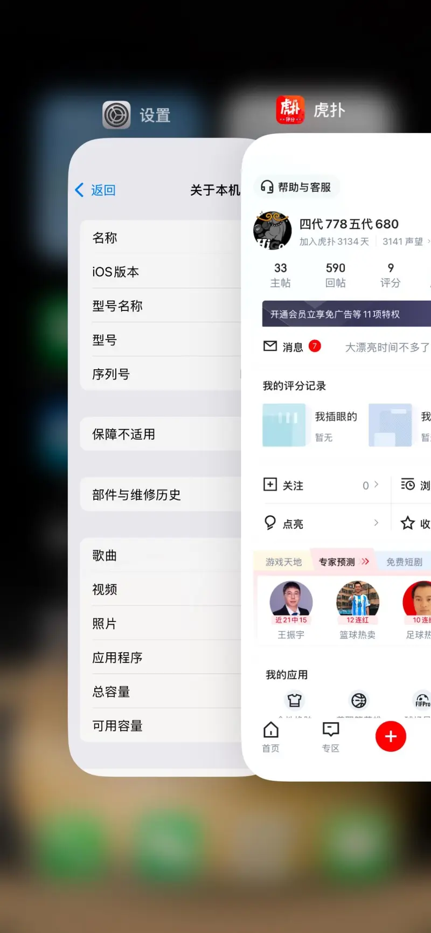Tap the FIFPro icon under 我的应用
This screenshot has height=933, width=431.
point(422,700)
